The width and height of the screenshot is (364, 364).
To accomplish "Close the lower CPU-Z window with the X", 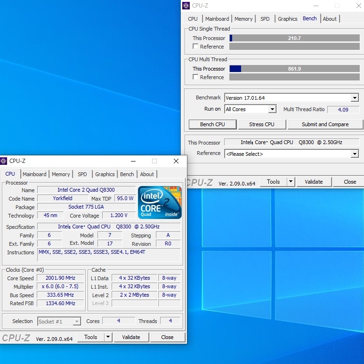I will 176,161.
